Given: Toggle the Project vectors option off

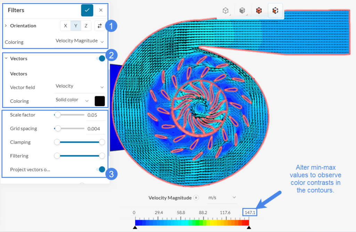Looking at the screenshot, I should pyautogui.click(x=102, y=169).
